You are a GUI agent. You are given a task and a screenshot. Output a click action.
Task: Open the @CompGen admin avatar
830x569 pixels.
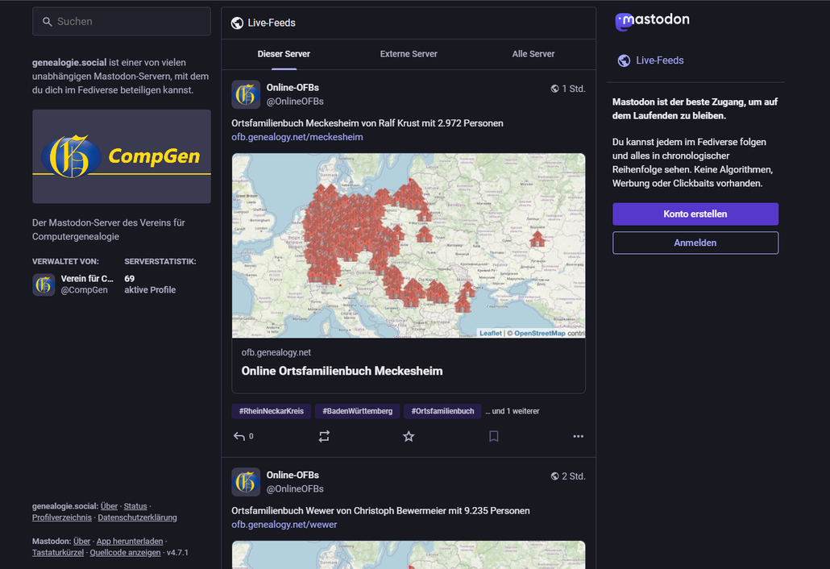44,284
